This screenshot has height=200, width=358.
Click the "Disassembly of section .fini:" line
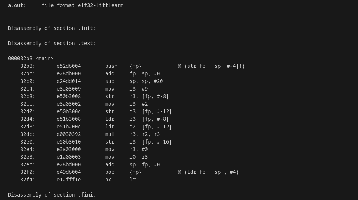(x=52, y=195)
